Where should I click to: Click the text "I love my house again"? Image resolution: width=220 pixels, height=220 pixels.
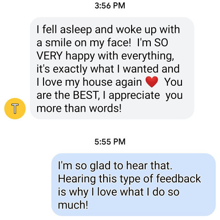pyautogui.click(x=89, y=82)
